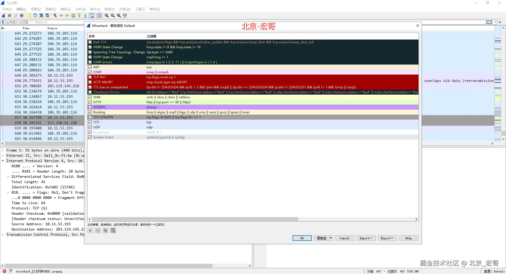This screenshot has height=274, width=506.
Task: Uncheck the Bad TCP coloring rule
Action: (x=90, y=42)
